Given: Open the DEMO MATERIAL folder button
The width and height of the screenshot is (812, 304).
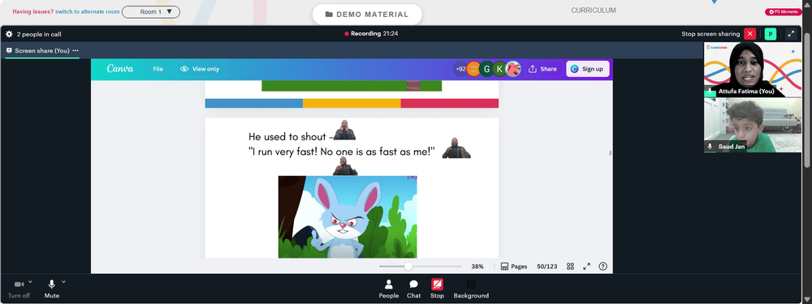Looking at the screenshot, I should click(x=367, y=15).
